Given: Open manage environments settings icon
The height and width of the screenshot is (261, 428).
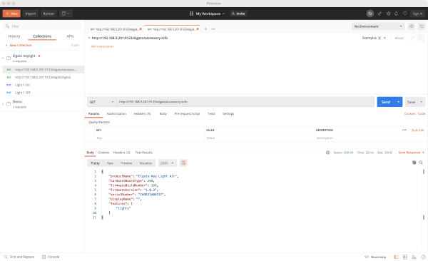Looking at the screenshot, I should [422, 26].
